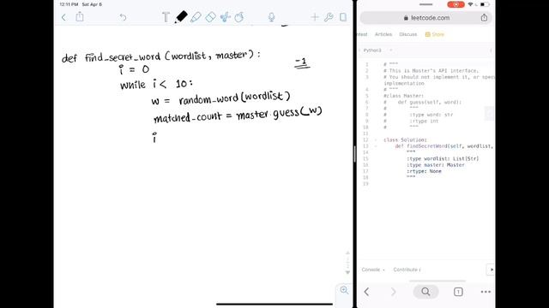
Task: Open the share menu in notes app
Action: pyautogui.click(x=80, y=16)
